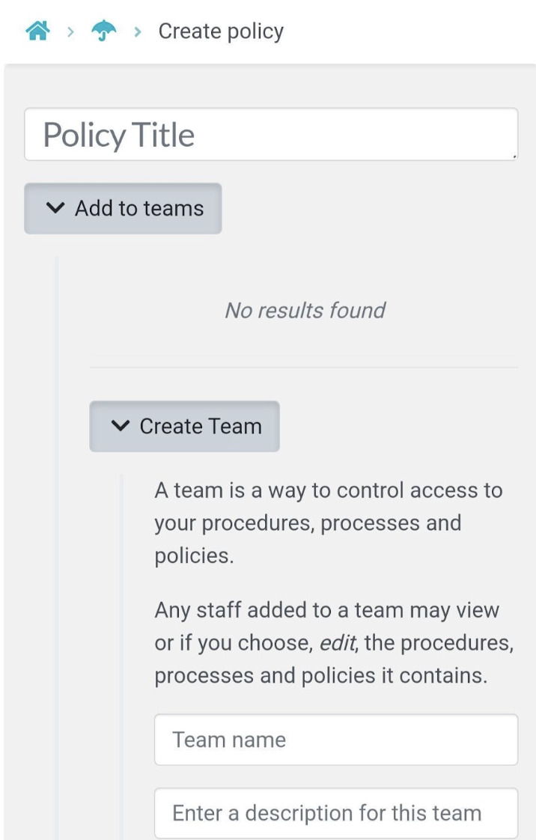Focus the Policy Title text field
Viewport: 536px width, 840px height.
[269, 135]
